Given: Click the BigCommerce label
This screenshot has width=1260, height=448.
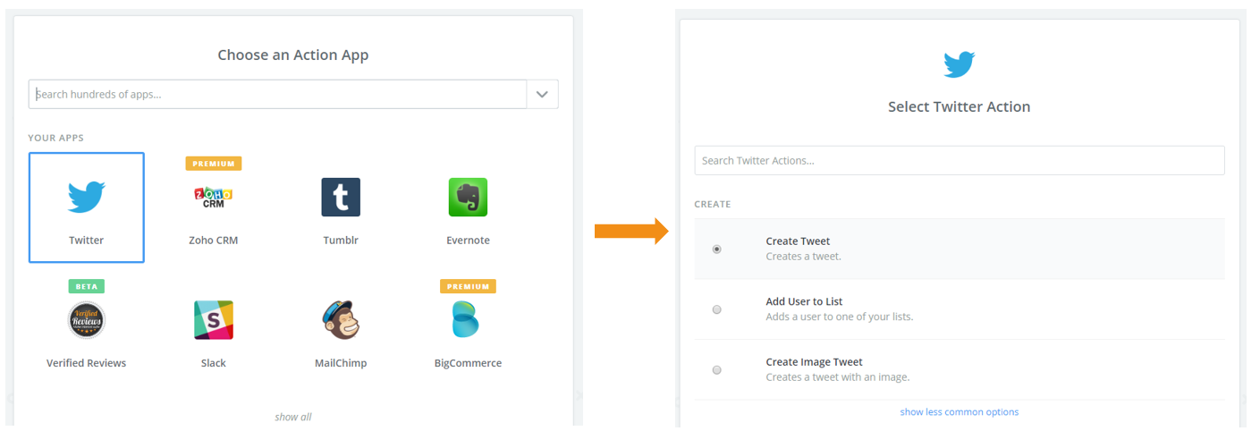Looking at the screenshot, I should [x=468, y=363].
